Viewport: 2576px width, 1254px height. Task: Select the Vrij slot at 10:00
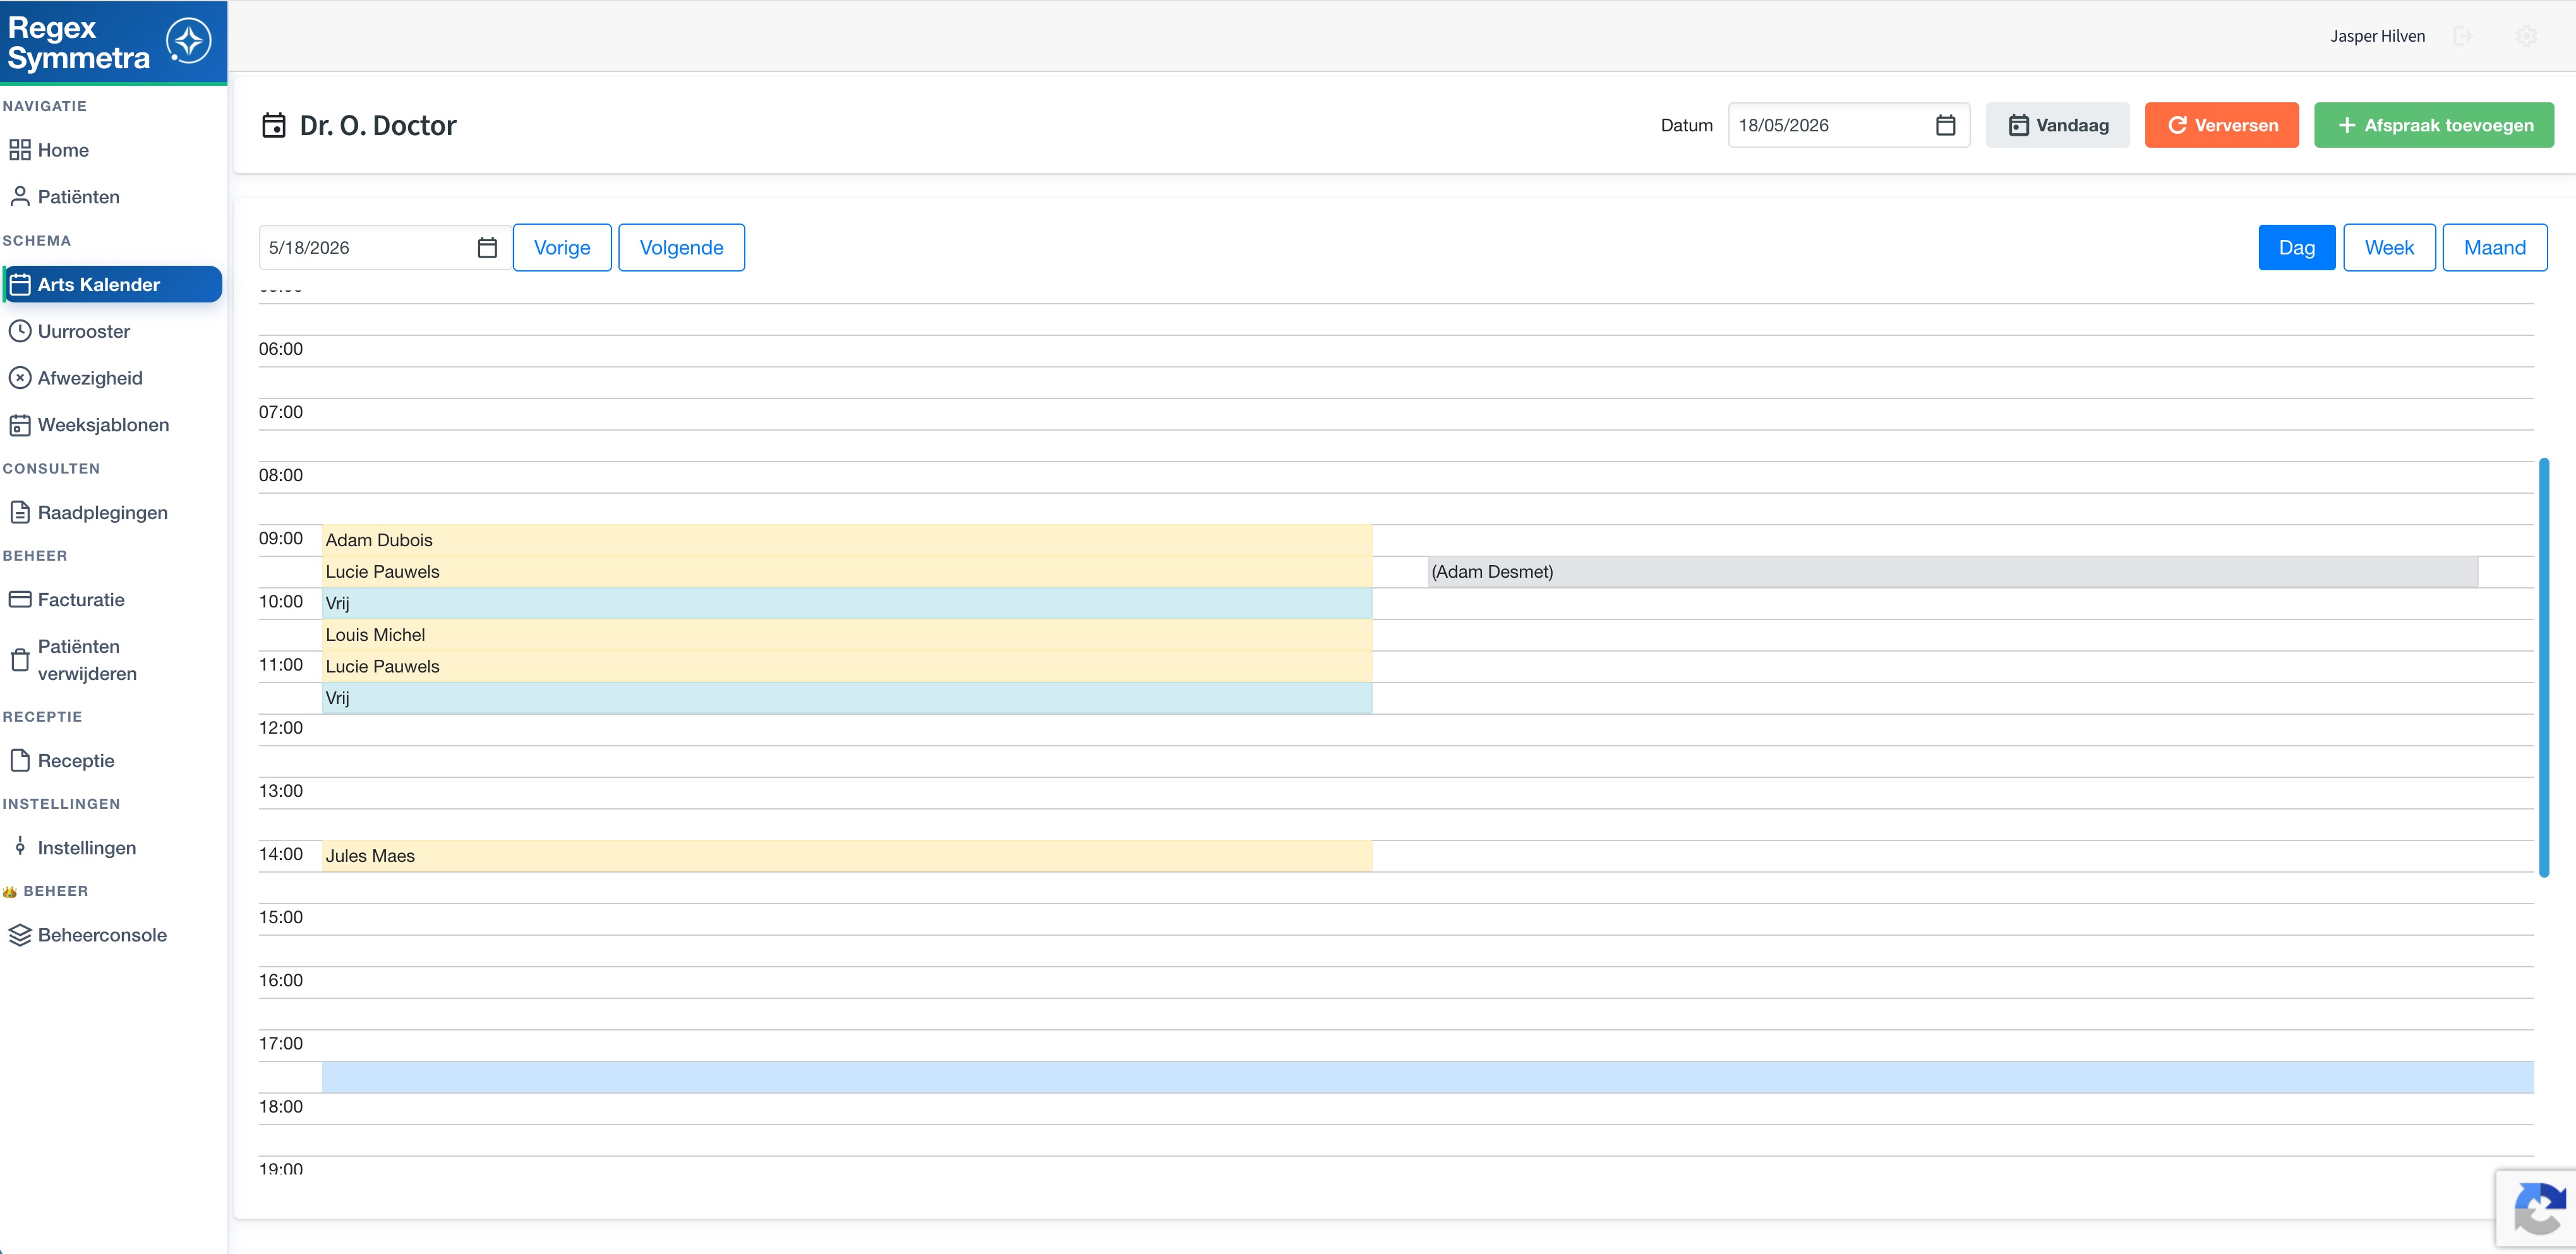847,604
